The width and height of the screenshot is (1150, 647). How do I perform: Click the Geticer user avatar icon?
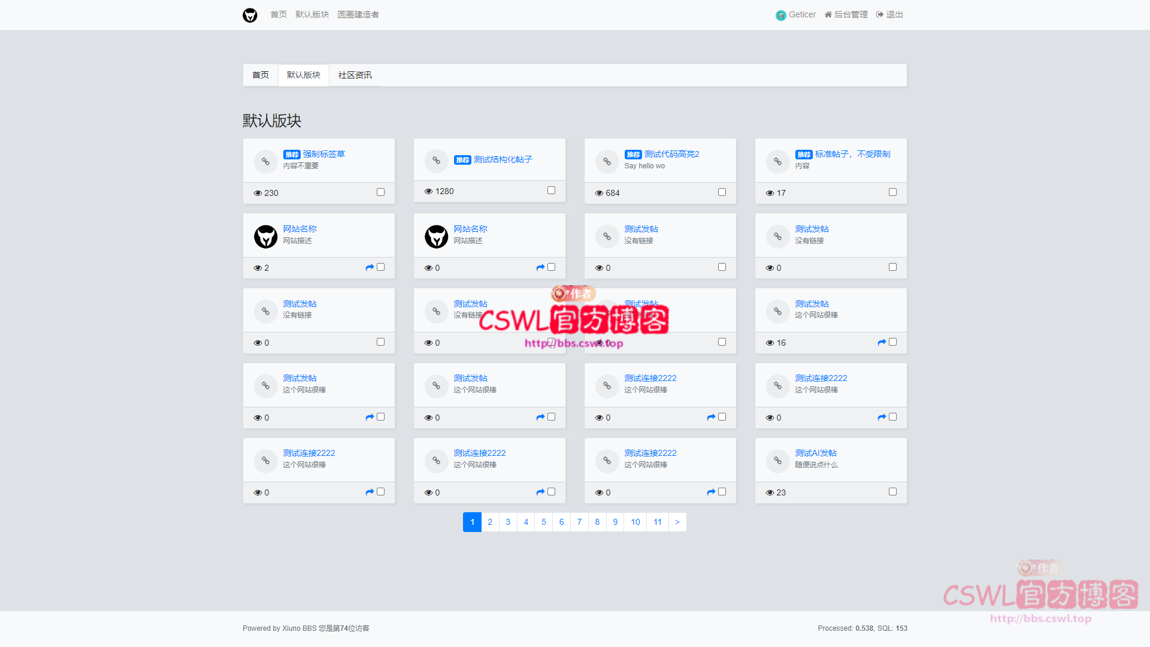780,16
